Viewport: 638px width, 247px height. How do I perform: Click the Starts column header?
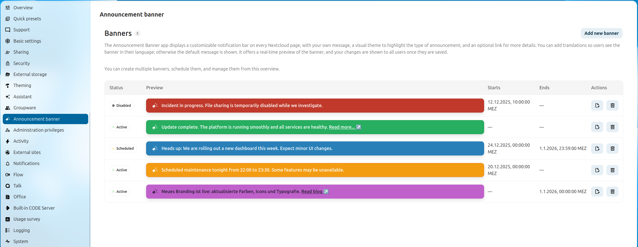[494, 88]
